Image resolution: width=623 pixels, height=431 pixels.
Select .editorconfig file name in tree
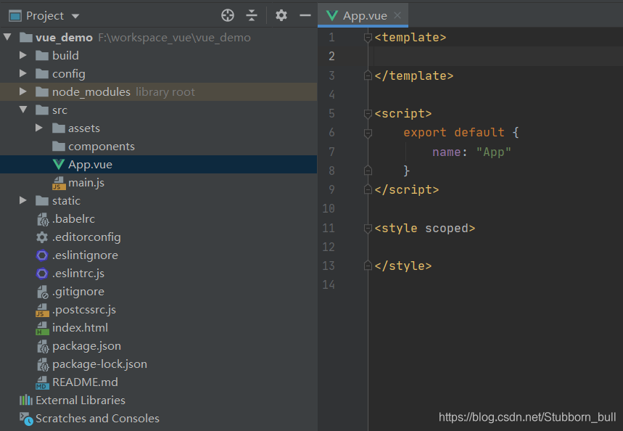[86, 237]
